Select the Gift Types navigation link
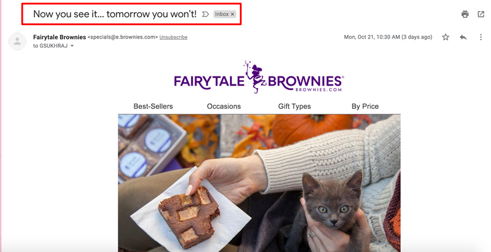 pos(295,106)
